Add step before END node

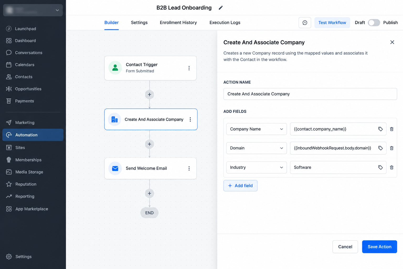[x=150, y=193]
